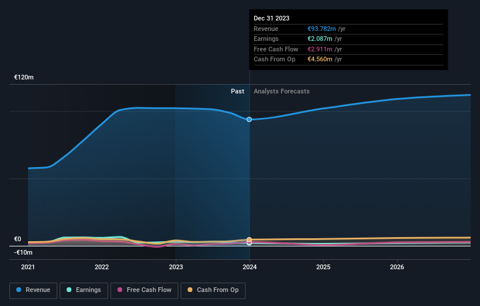Click the orange Cash From Op legend dot

pos(190,290)
